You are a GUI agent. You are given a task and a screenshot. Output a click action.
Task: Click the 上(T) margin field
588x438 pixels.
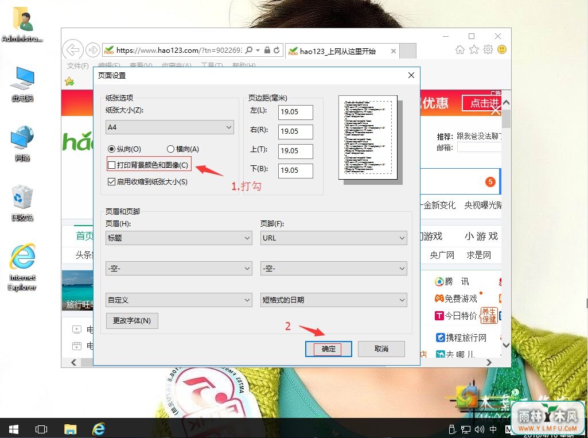(295, 151)
